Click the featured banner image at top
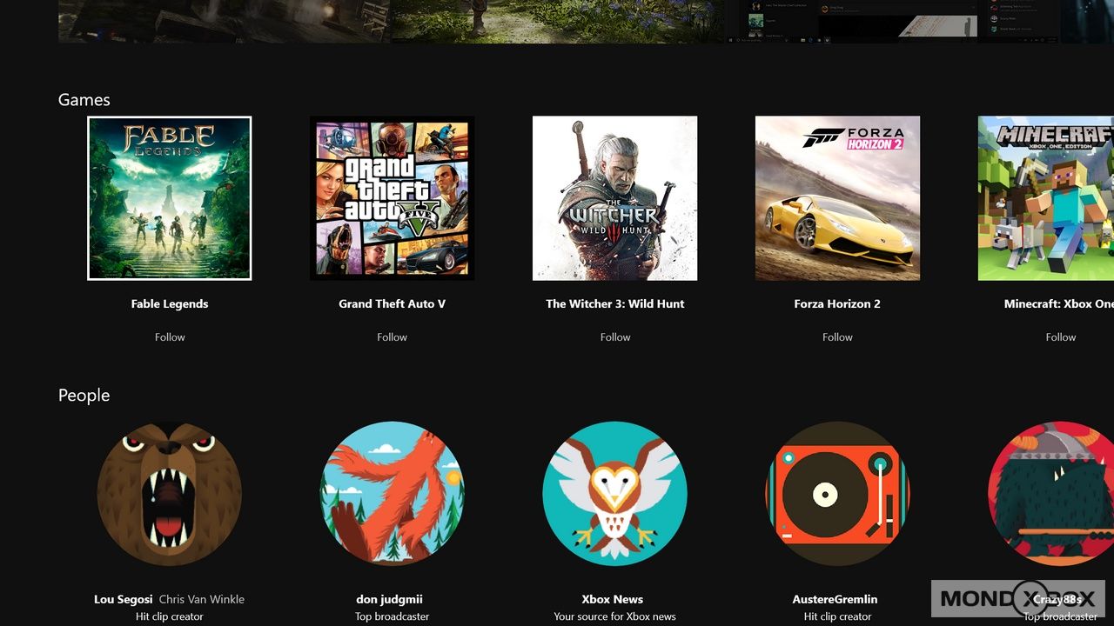 (392, 21)
